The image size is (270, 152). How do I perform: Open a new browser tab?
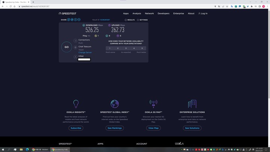click(x=33, y=2)
